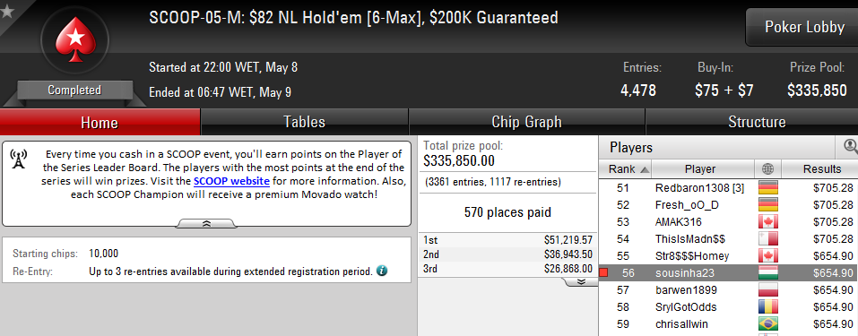Screen dimensions: 858x336
Task: Click the favorite star icon in corner
Action: (6, 9)
